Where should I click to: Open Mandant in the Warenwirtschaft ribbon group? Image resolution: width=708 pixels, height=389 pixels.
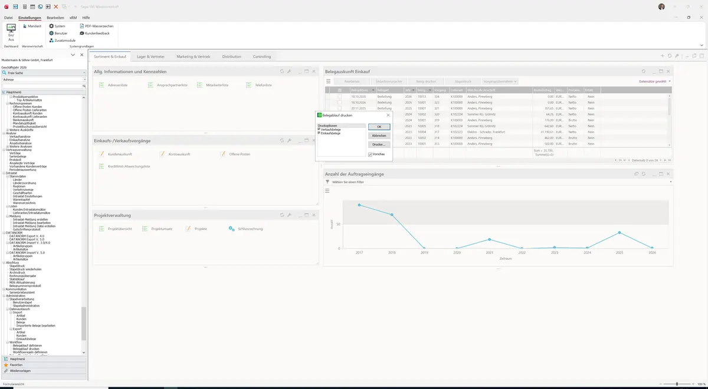pos(32,27)
